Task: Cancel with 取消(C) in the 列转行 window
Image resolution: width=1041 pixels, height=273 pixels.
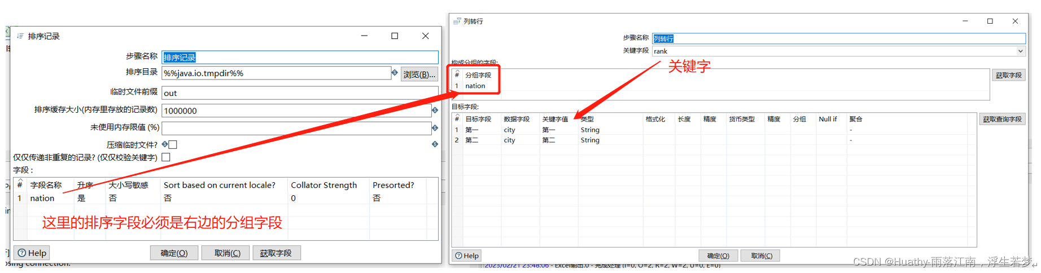Action: [x=761, y=256]
